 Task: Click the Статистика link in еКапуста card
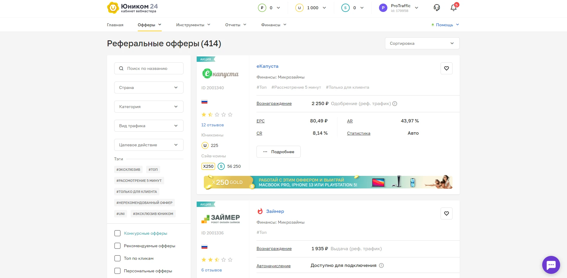(359, 133)
